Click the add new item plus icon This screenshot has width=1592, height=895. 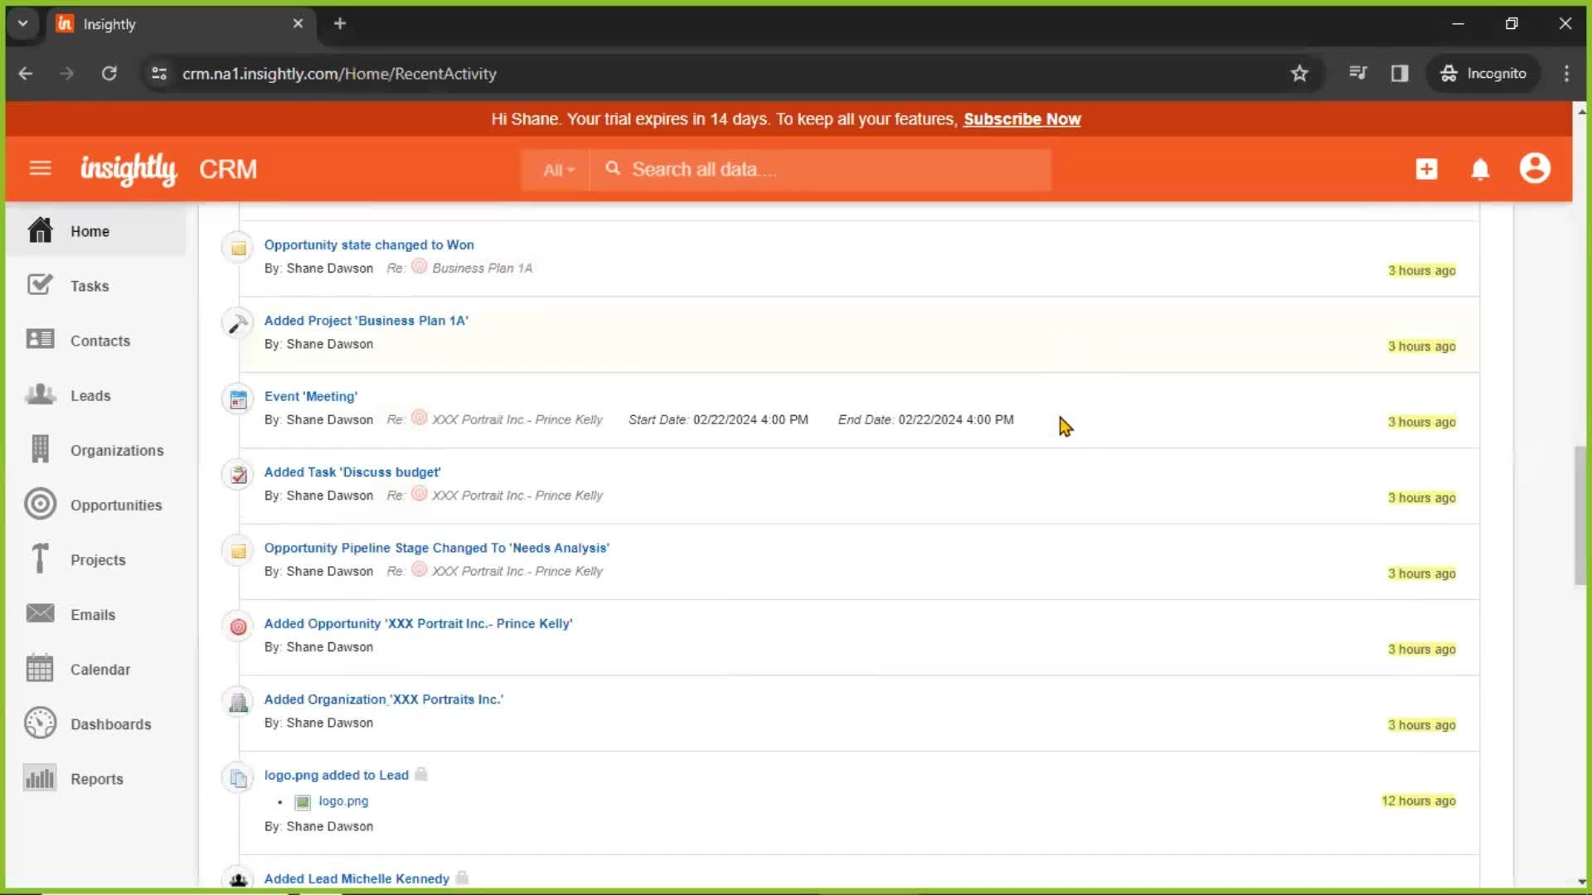click(x=1427, y=169)
